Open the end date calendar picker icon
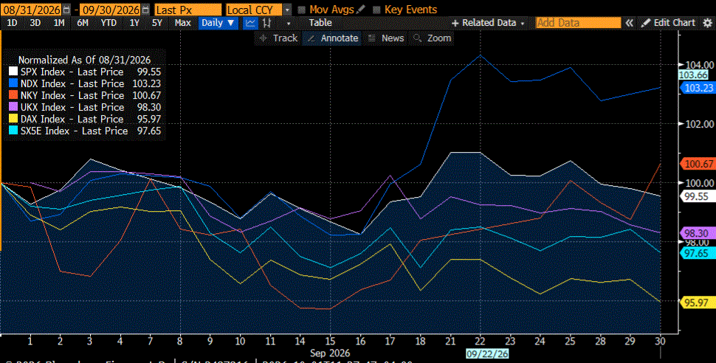Screen dimensions: 716x363 [x=145, y=10]
